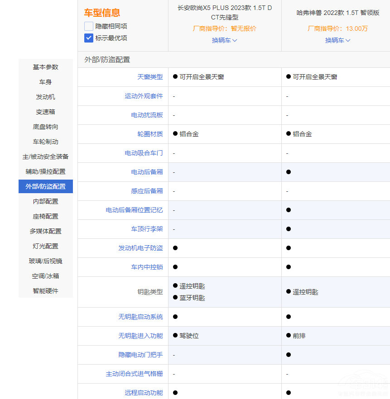Screen dimensions: 390x399
Task: Select 玻璃/后视镜 in the sidebar
Action: pyautogui.click(x=45, y=261)
